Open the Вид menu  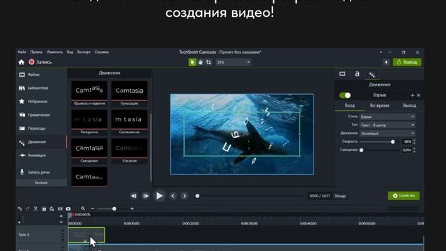pyautogui.click(x=70, y=52)
